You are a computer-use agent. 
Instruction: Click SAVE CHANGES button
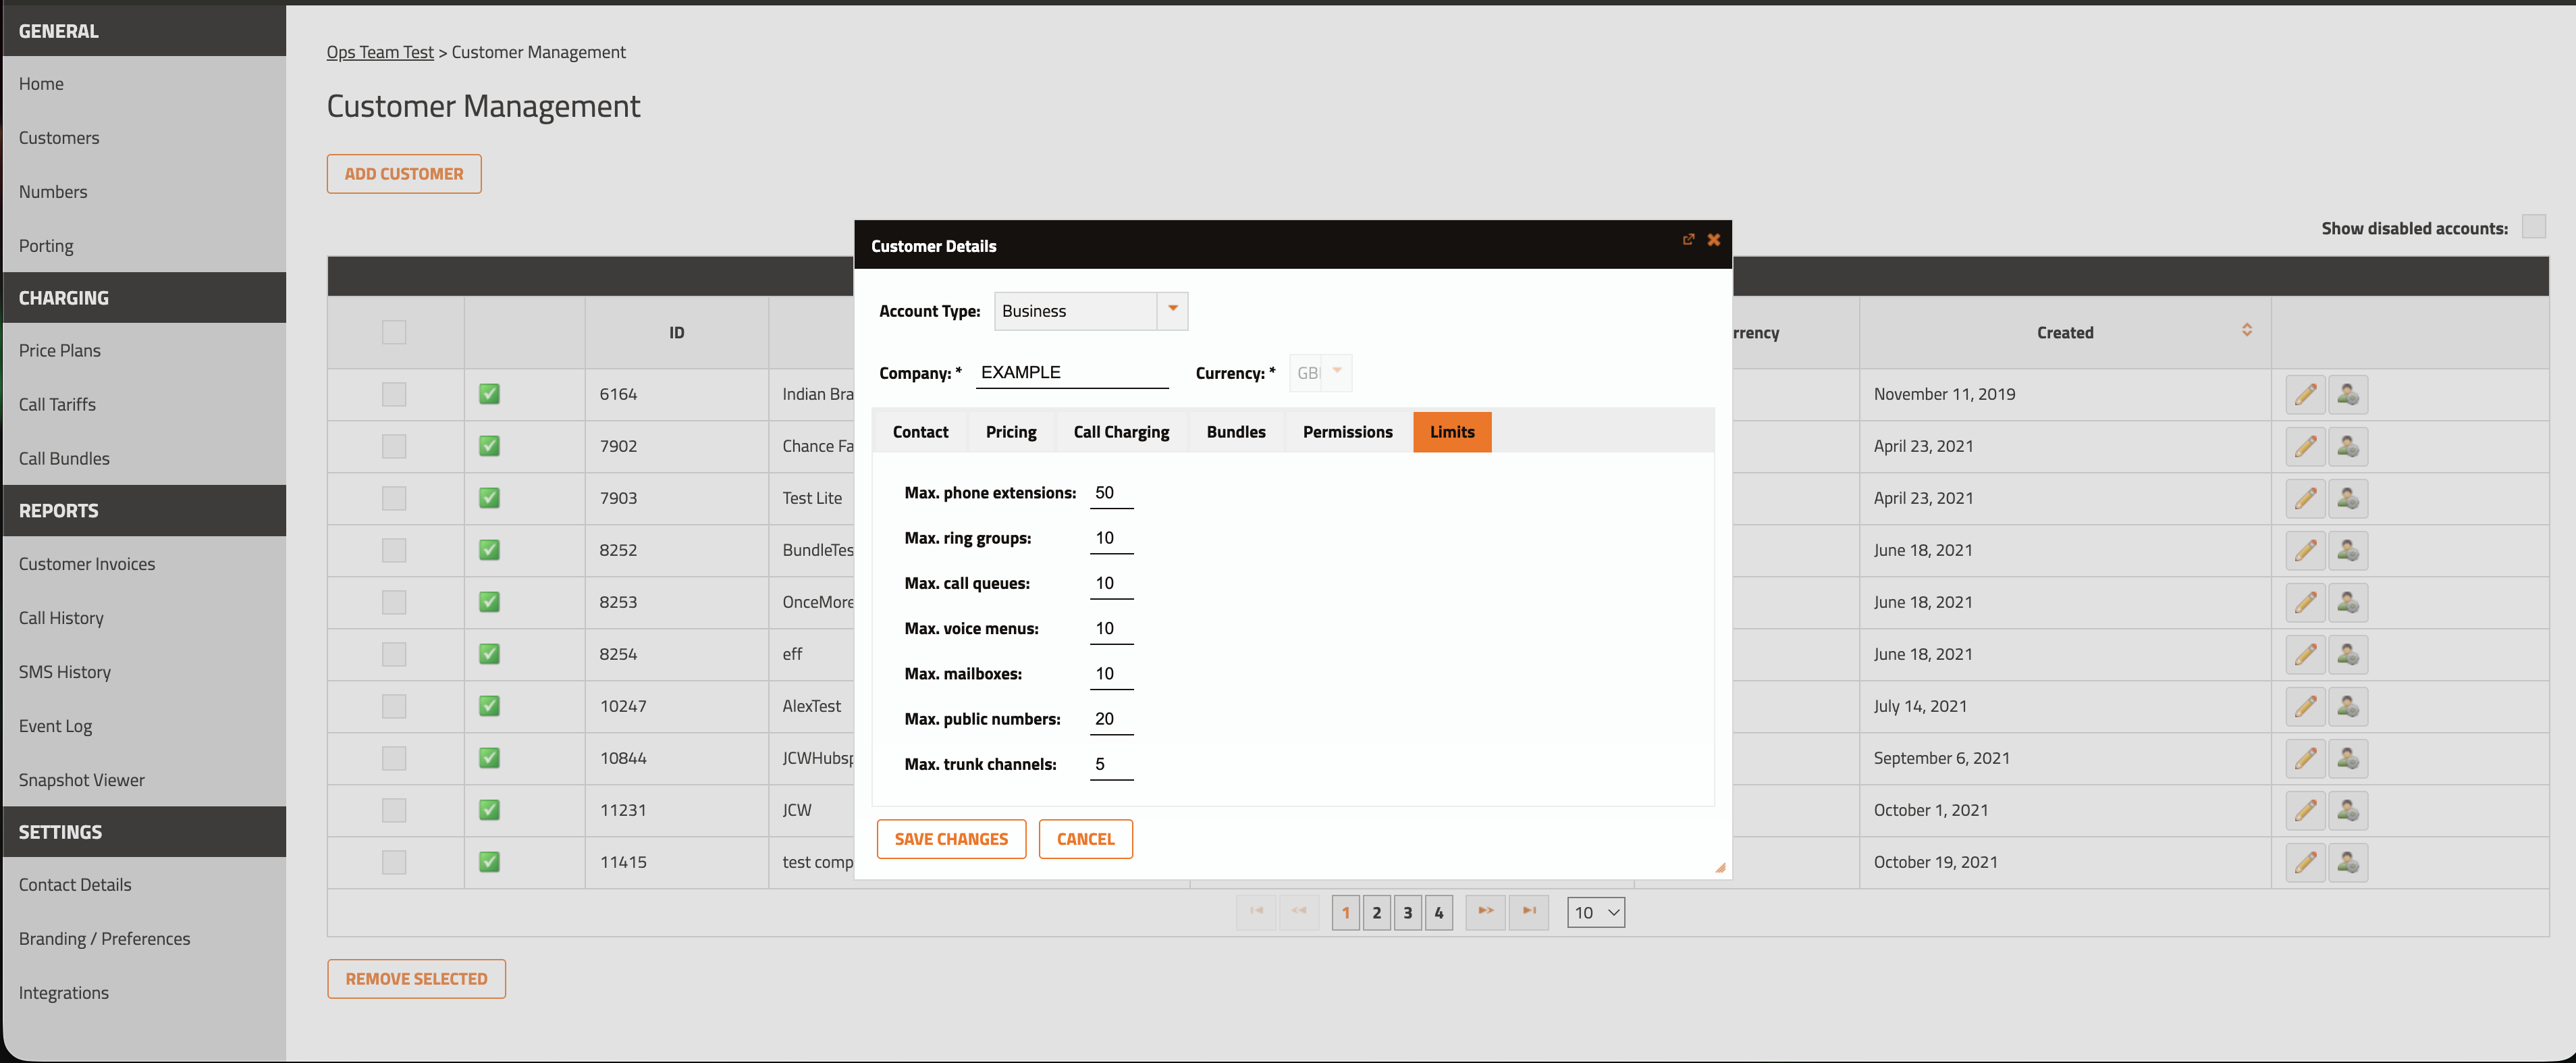click(x=951, y=839)
